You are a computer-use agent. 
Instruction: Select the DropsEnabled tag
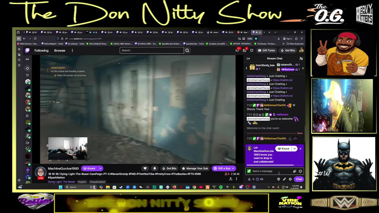click(97, 182)
